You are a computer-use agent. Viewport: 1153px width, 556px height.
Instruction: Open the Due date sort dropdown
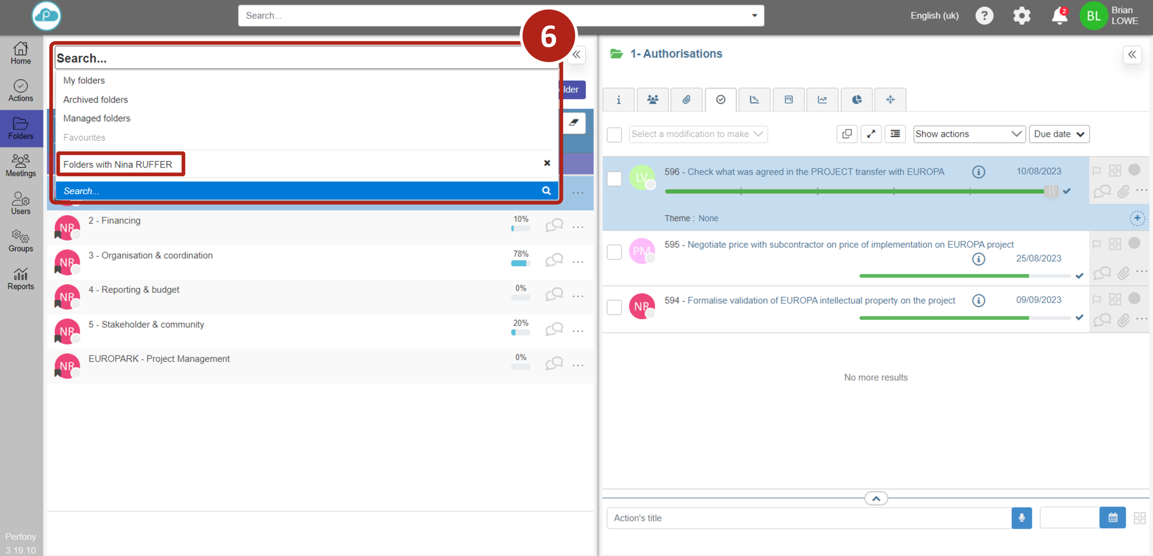point(1059,134)
